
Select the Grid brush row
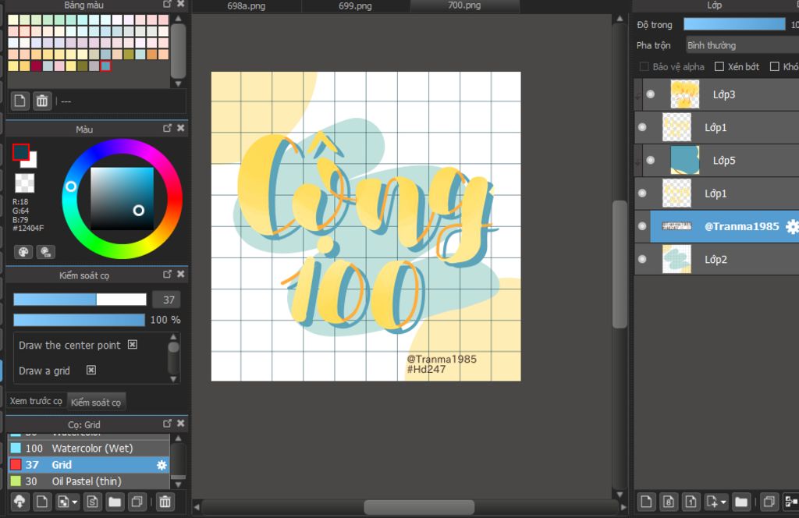pyautogui.click(x=88, y=464)
